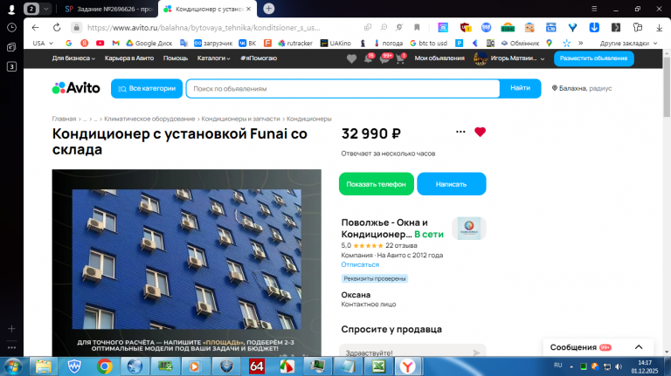This screenshot has height=376, width=671.
Task: Open the Gmail bookmark
Action: pyautogui.click(x=115, y=43)
